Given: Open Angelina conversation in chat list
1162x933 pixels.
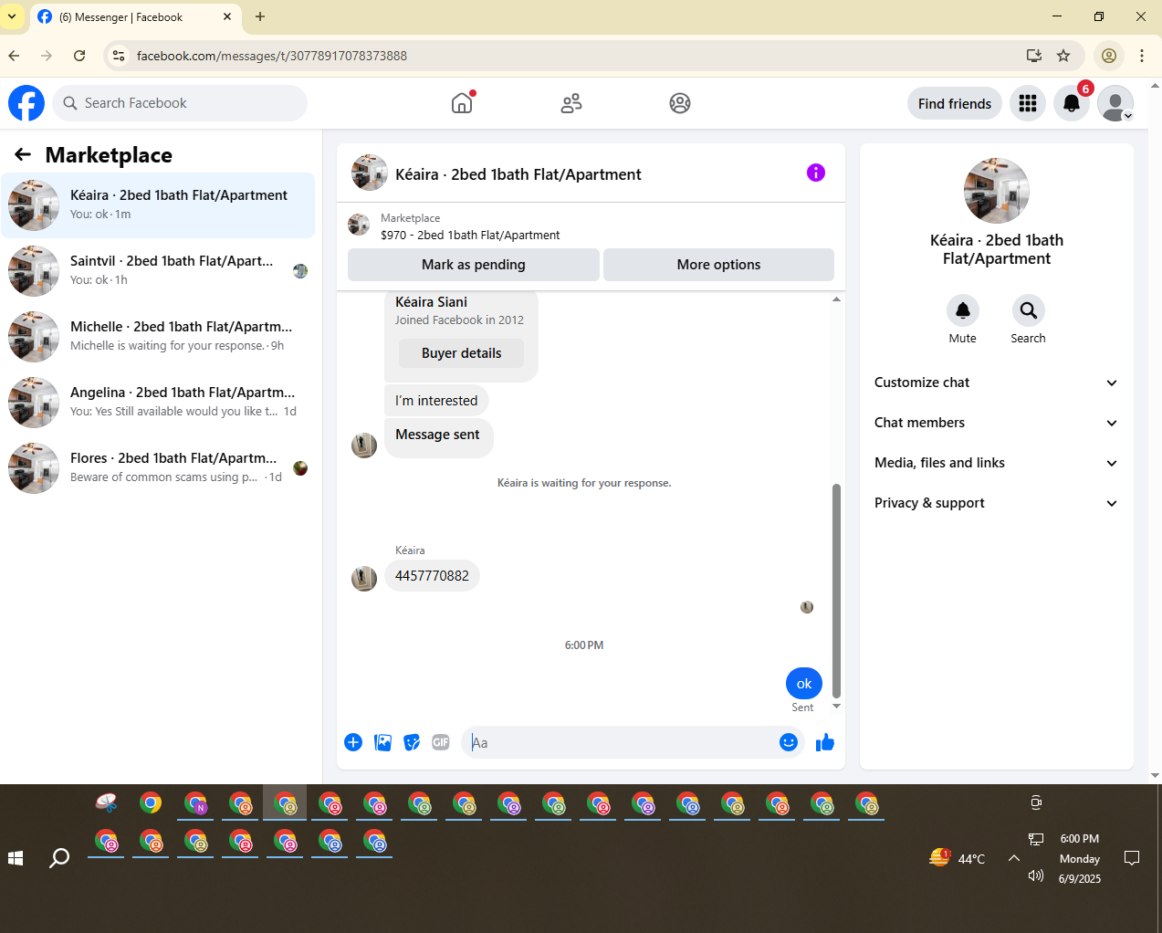Looking at the screenshot, I should click(159, 403).
